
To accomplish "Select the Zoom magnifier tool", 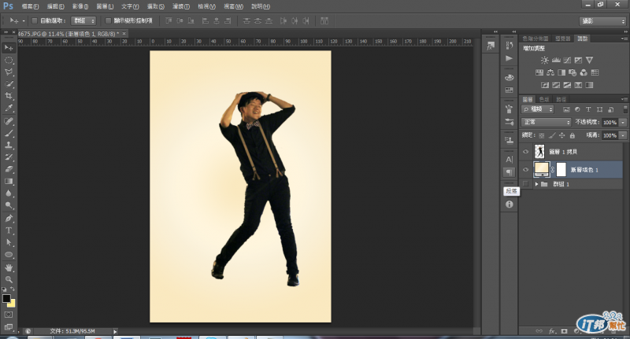I will coord(9,280).
